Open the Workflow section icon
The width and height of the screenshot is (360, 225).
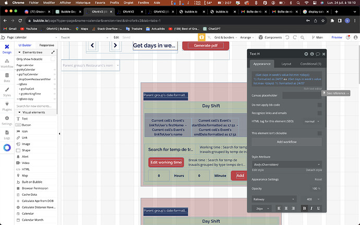pos(7,64)
